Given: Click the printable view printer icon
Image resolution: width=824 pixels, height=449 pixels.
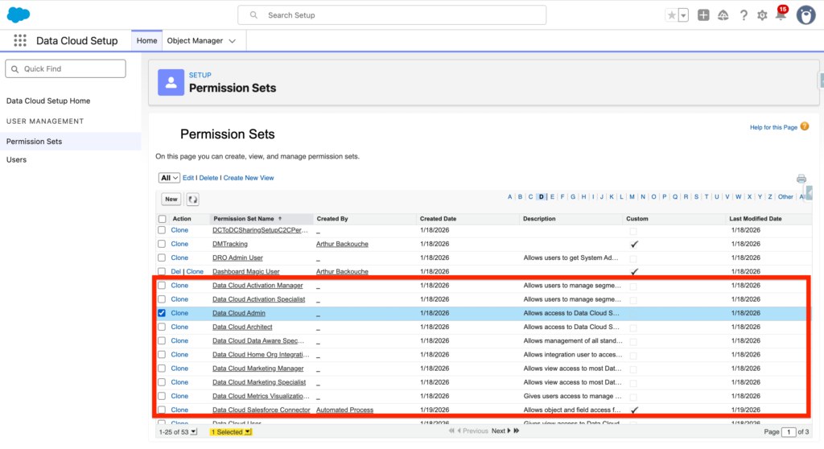Looking at the screenshot, I should click(x=801, y=179).
